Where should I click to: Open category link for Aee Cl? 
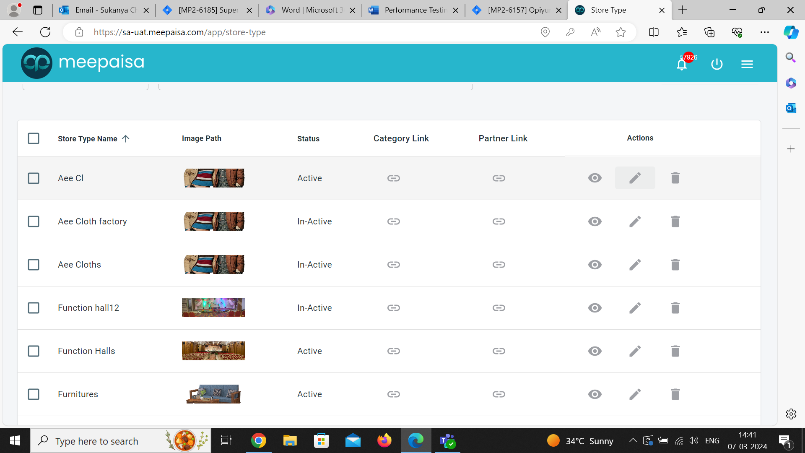coord(394,178)
